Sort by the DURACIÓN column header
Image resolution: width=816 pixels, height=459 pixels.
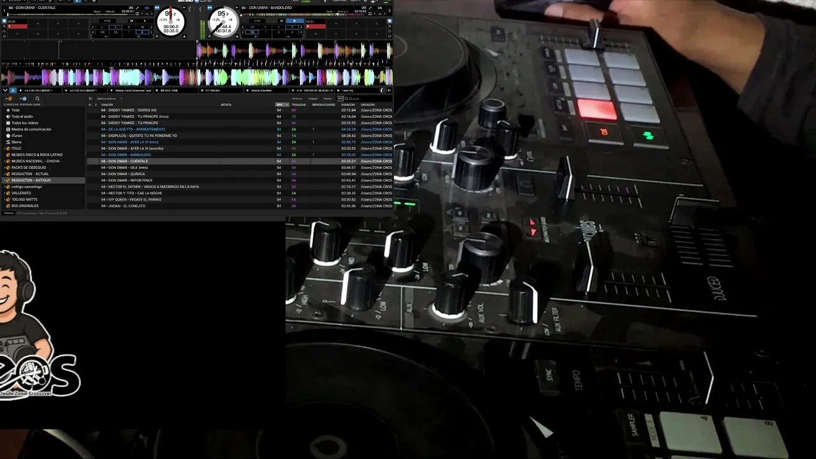[348, 105]
